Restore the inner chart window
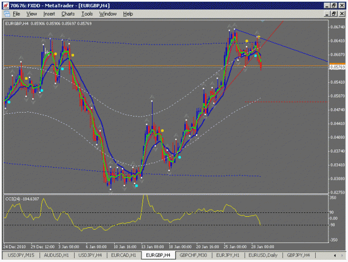Screen dimensions: 348x262 (334, 14)
